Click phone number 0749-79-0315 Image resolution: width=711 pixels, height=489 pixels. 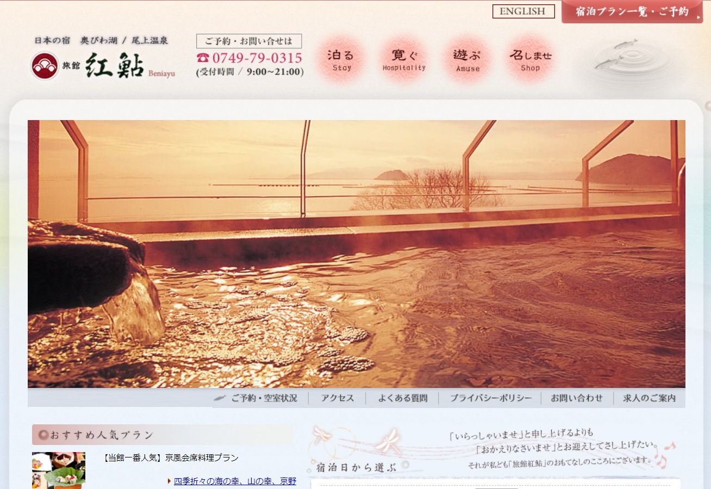250,58
